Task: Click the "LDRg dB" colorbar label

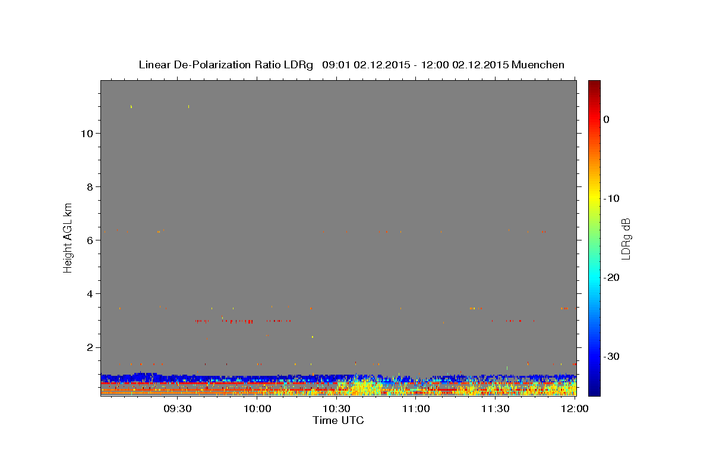Action: (625, 239)
